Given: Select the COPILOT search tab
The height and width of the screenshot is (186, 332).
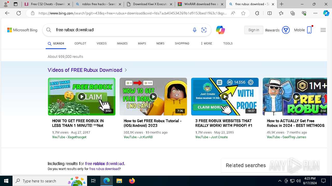Looking at the screenshot, I should [80, 43].
